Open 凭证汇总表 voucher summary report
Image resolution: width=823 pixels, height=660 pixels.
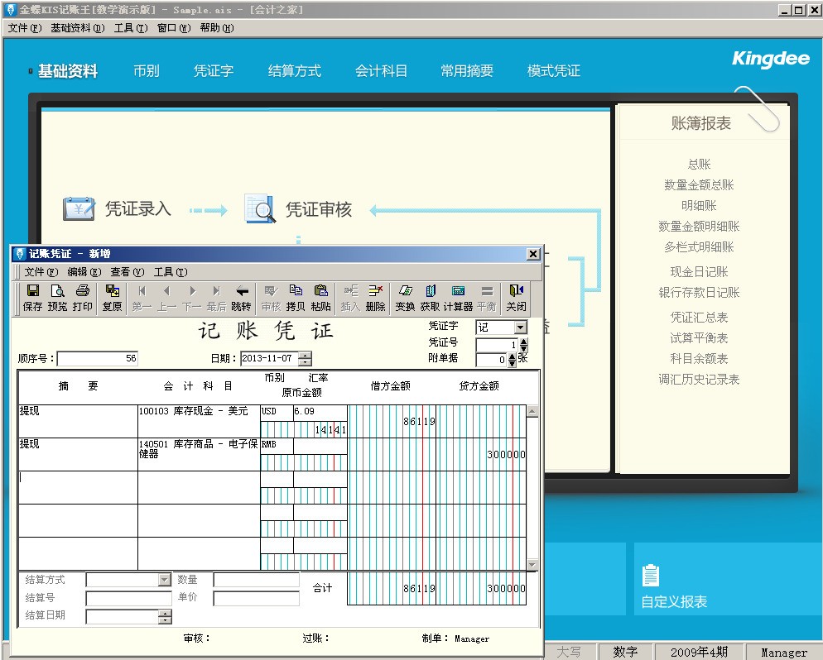699,317
